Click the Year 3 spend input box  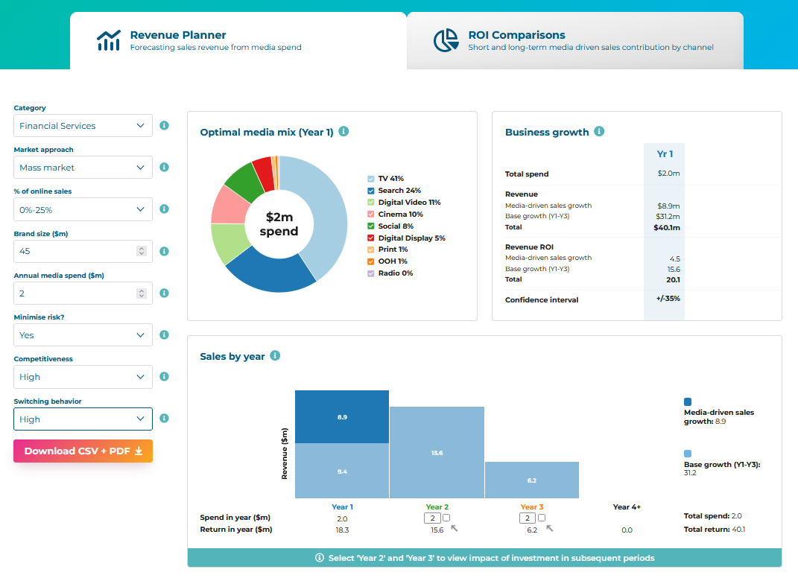pyautogui.click(x=528, y=518)
